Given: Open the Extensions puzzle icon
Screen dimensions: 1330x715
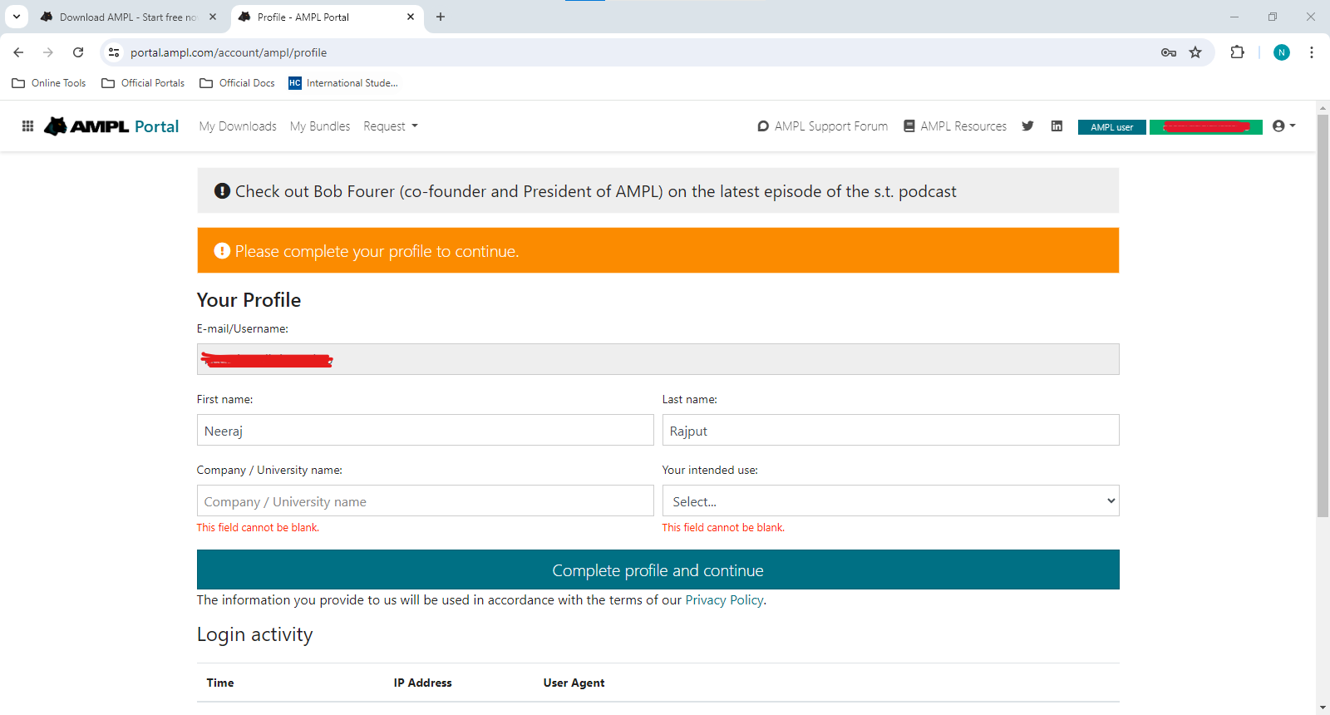Looking at the screenshot, I should coord(1237,52).
